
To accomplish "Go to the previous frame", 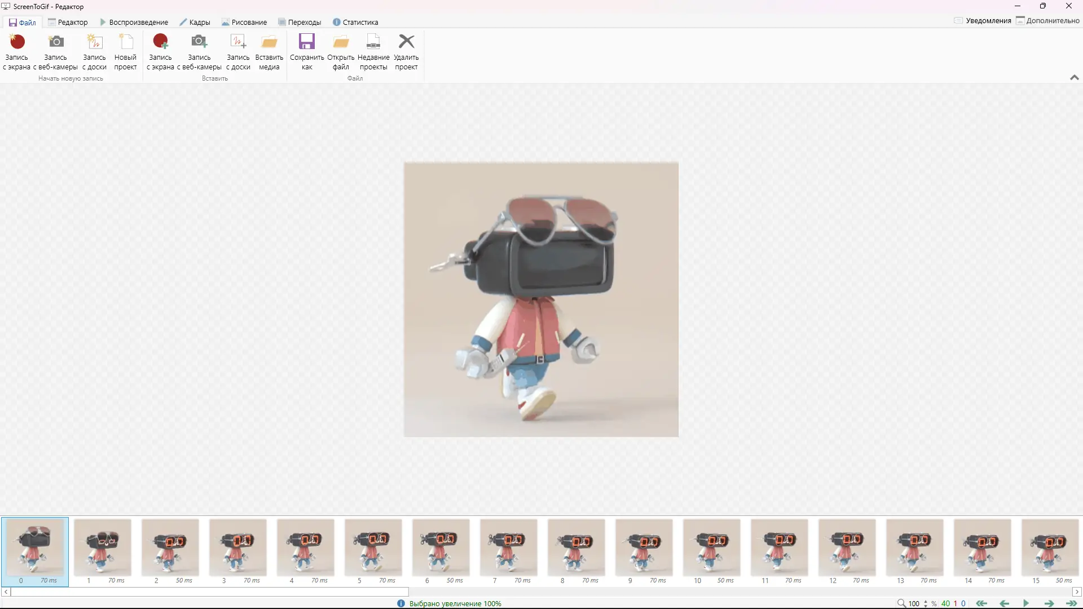I will 1004,603.
